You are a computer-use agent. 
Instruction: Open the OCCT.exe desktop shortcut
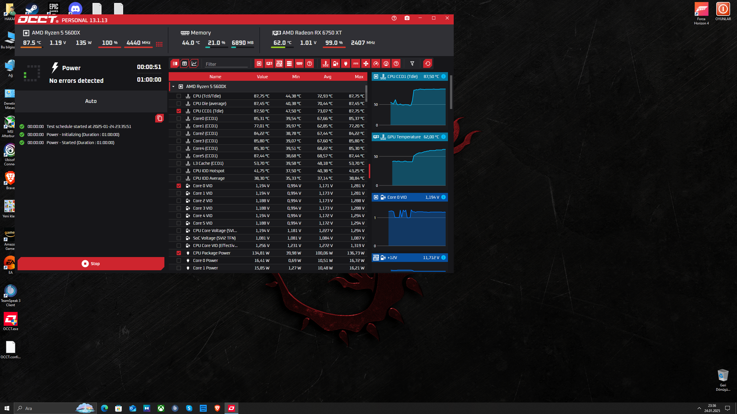(x=11, y=321)
